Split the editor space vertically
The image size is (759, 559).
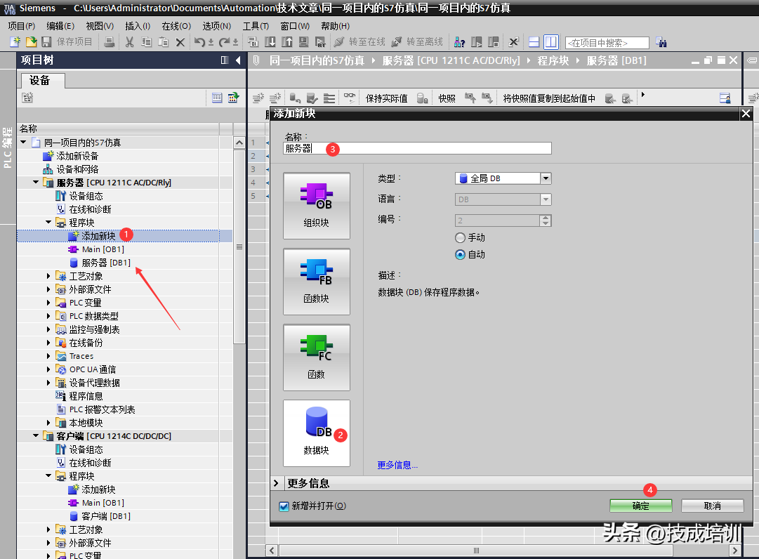pyautogui.click(x=551, y=43)
